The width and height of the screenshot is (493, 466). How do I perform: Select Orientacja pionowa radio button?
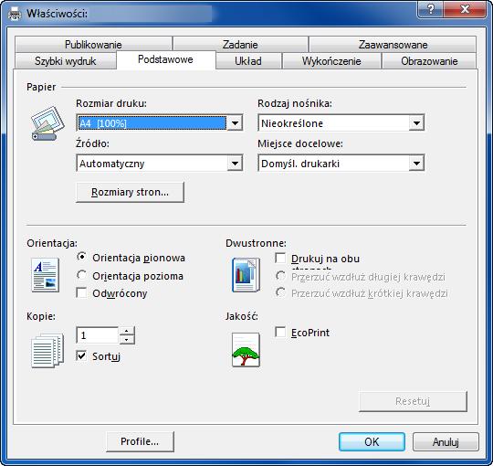tap(82, 257)
